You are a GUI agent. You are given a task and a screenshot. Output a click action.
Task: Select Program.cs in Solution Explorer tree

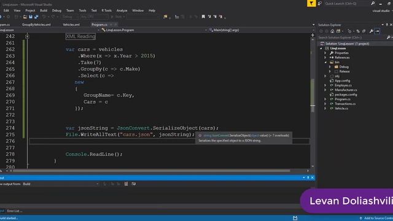(x=343, y=99)
